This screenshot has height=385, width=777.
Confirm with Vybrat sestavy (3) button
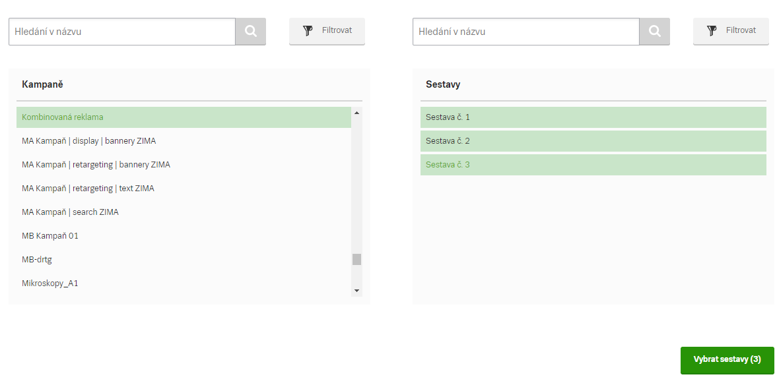pos(727,360)
